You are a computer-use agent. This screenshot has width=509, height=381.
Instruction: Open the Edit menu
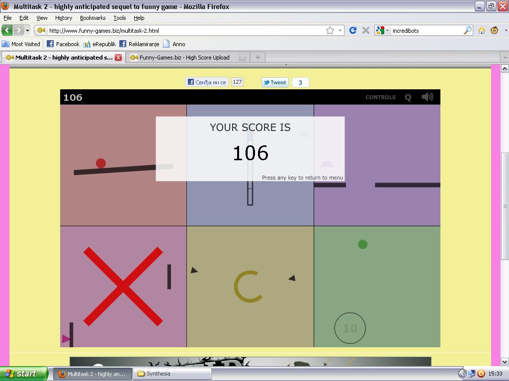[24, 18]
